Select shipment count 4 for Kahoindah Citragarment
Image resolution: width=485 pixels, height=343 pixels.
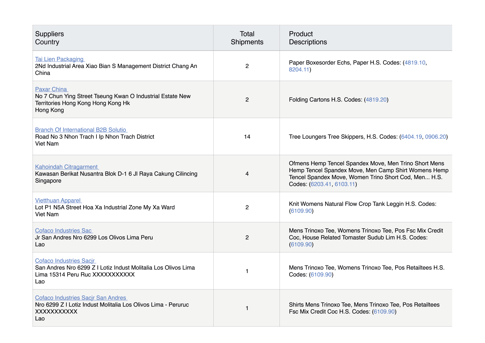[x=247, y=174]
